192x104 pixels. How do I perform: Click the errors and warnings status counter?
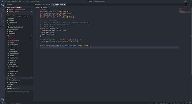[4, 103]
